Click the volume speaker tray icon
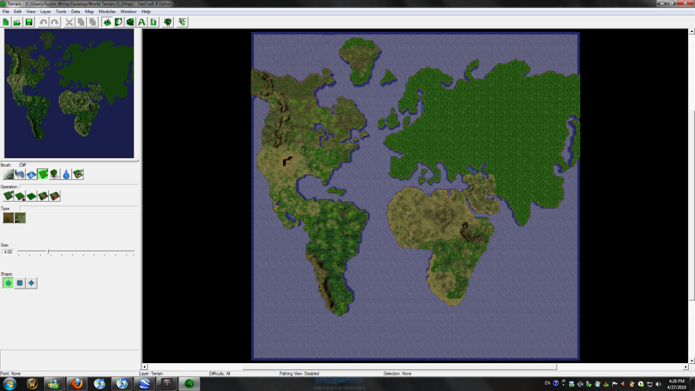The width and height of the screenshot is (695, 391). point(658,384)
